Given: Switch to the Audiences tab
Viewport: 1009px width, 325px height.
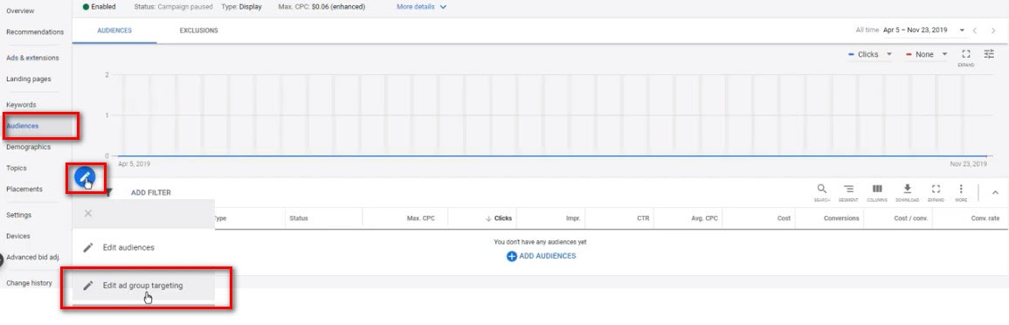Looking at the screenshot, I should tap(114, 31).
